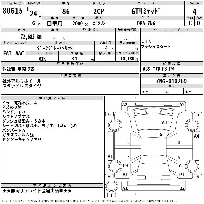Click the U3 dent marker on diagram
The image size is (204, 204).
tap(125, 165)
